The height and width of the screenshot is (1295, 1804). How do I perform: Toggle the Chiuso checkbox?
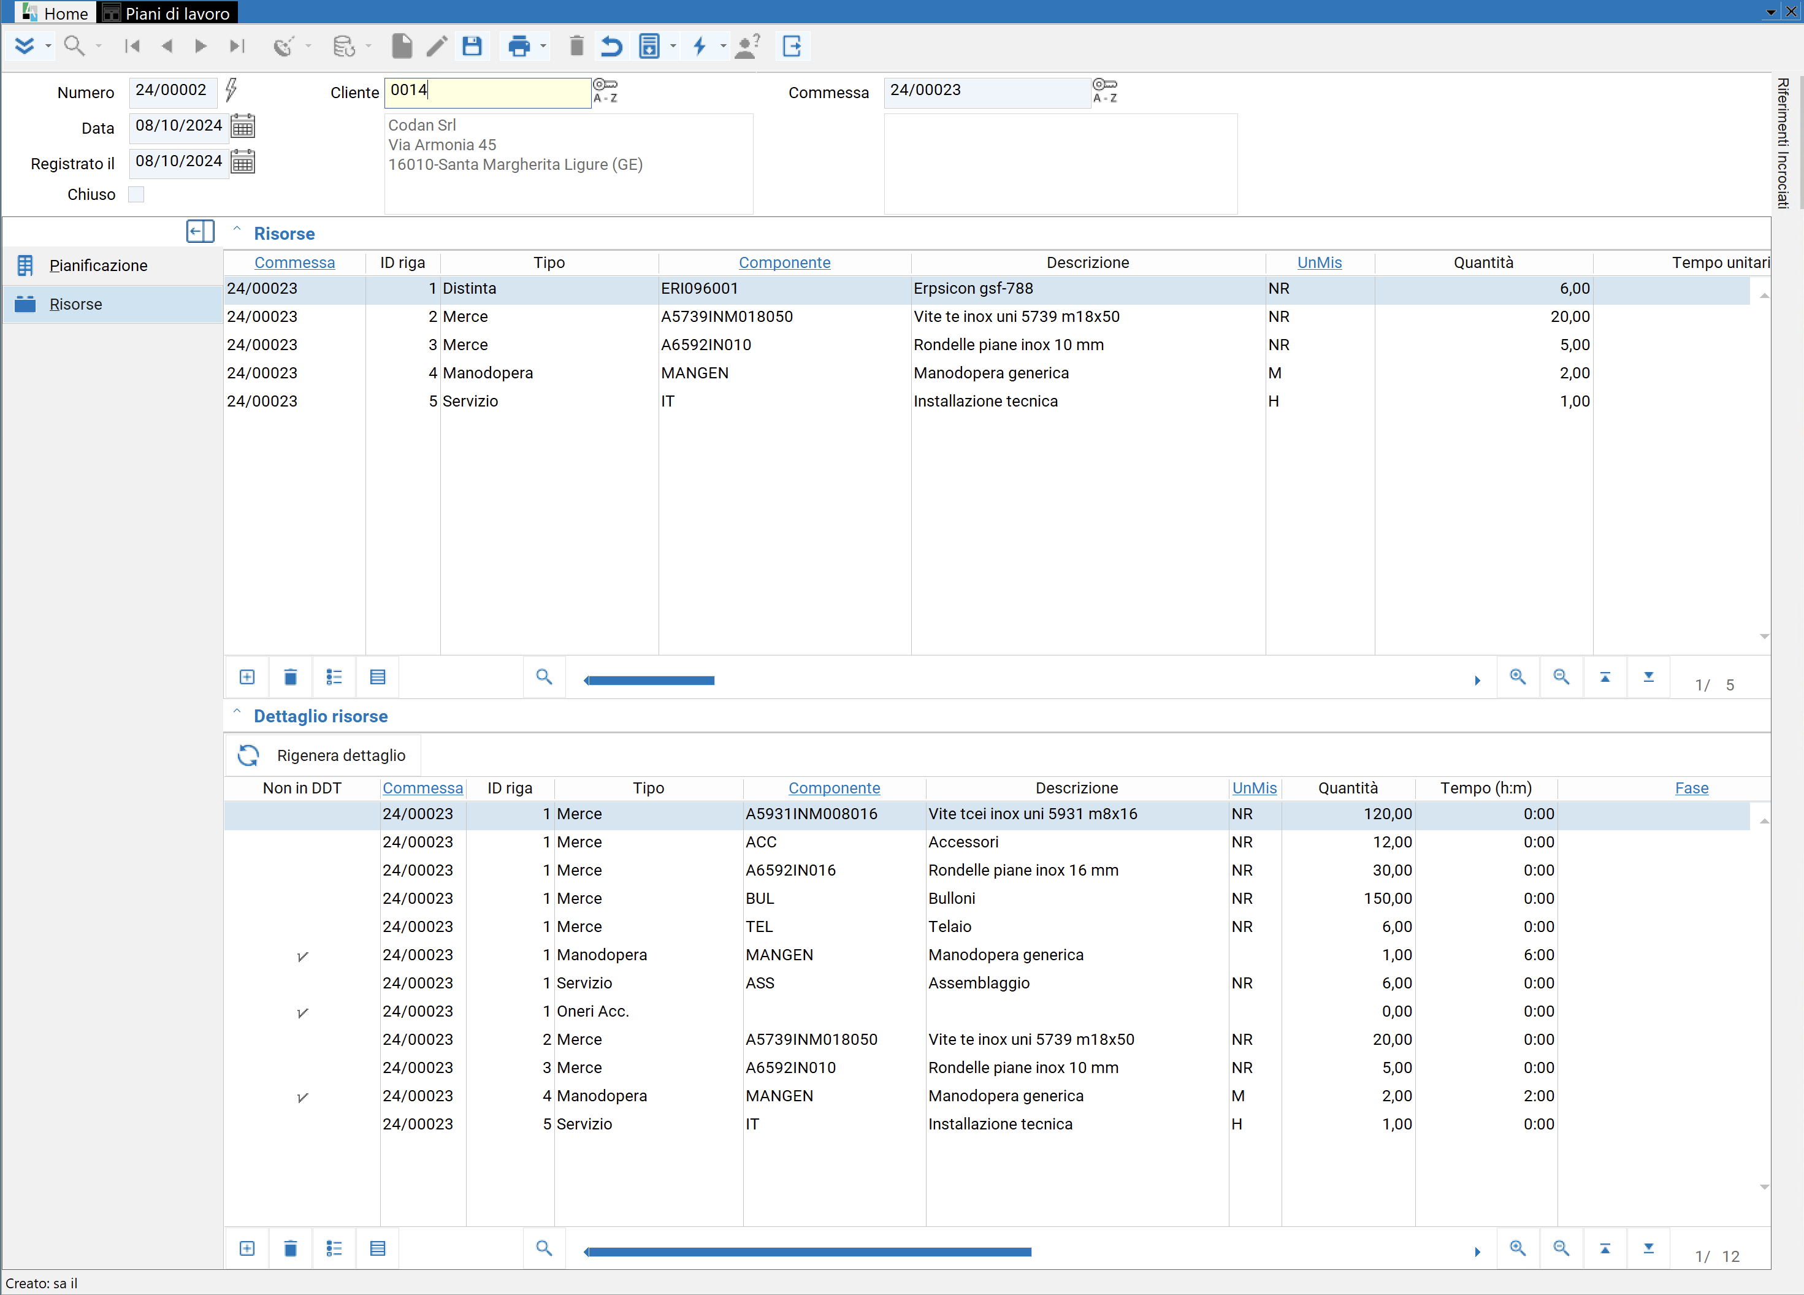click(136, 194)
